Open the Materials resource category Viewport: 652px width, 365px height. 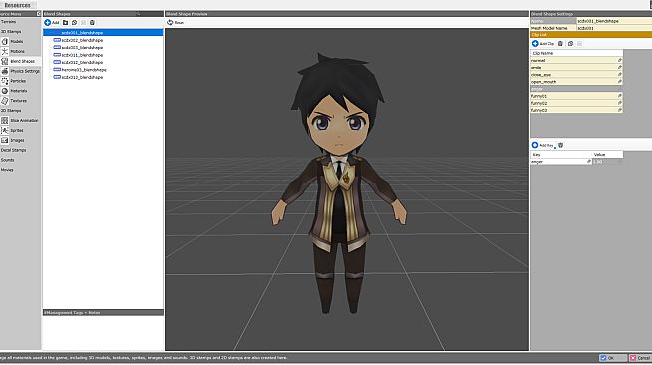pos(20,91)
